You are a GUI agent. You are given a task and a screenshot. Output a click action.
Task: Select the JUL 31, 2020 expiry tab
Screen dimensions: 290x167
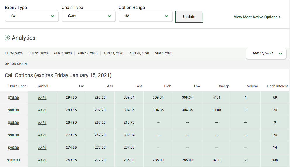pyautogui.click(x=38, y=53)
